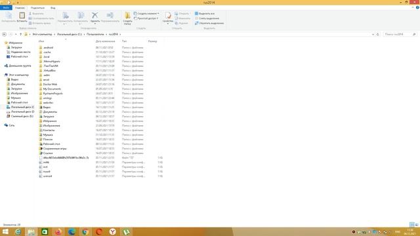
Task: Open the Файл (File) menu tab
Action: pos(6,8)
